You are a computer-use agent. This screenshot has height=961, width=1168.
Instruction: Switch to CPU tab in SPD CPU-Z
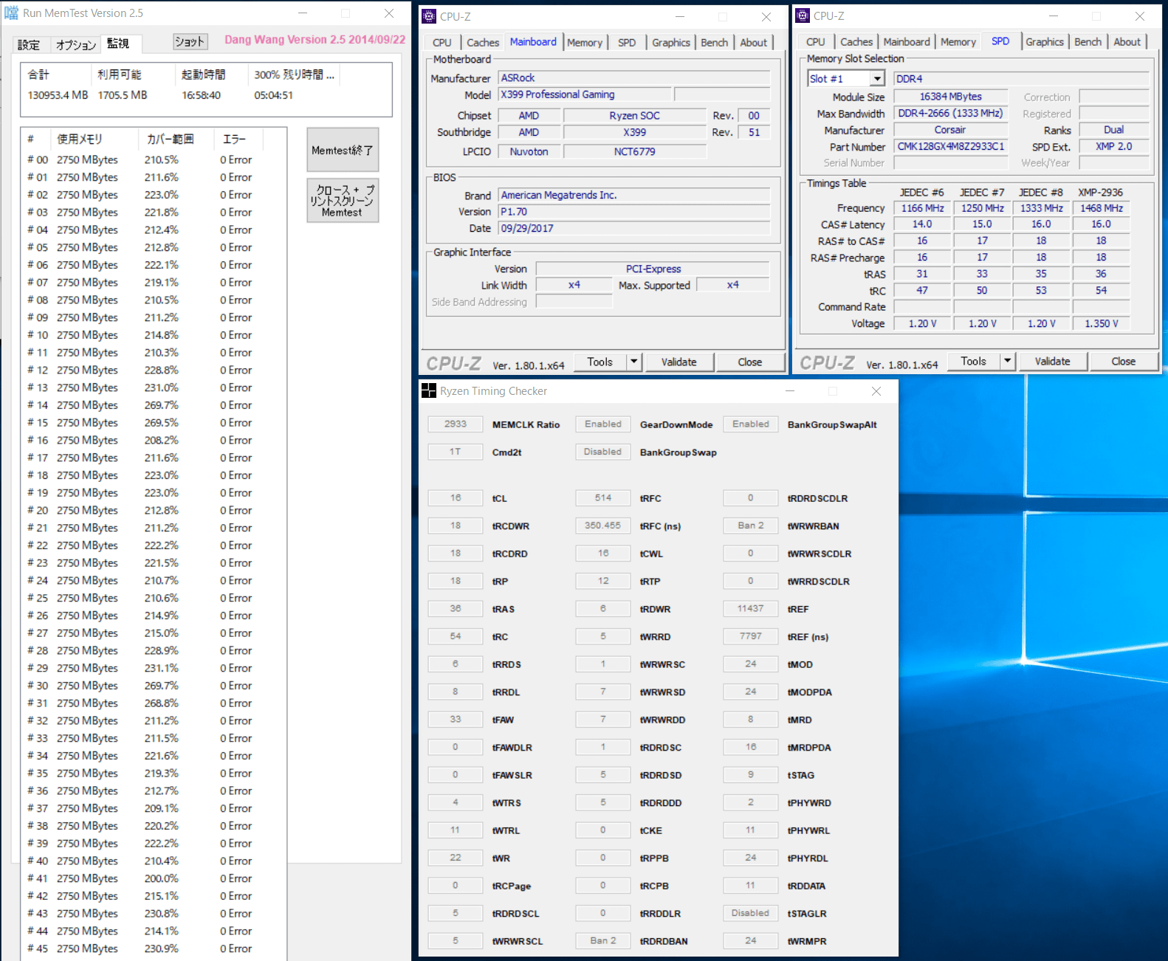pos(816,42)
